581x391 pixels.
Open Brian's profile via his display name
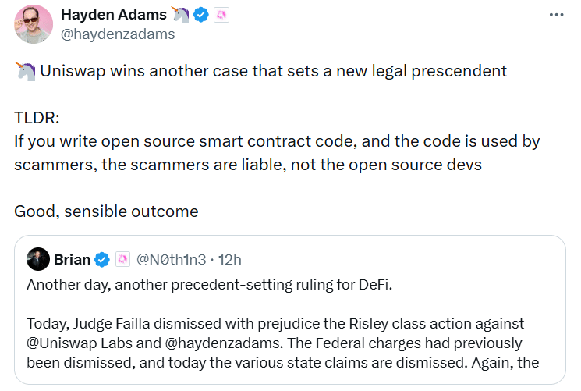(73, 259)
